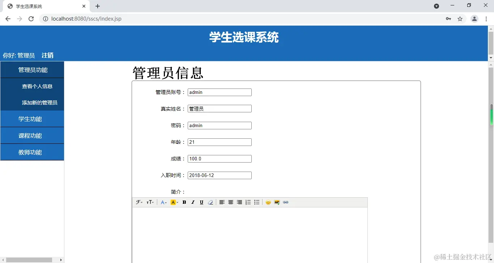This screenshot has height=263, width=494.
Task: Apply an ordered numbered list
Action: 248,202
